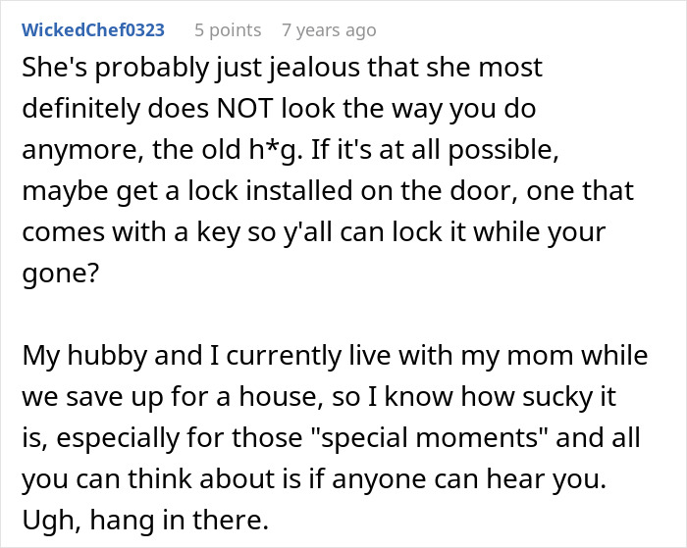The image size is (687, 548).
Task: Click the line starting "you can think about"
Action: coord(314,479)
